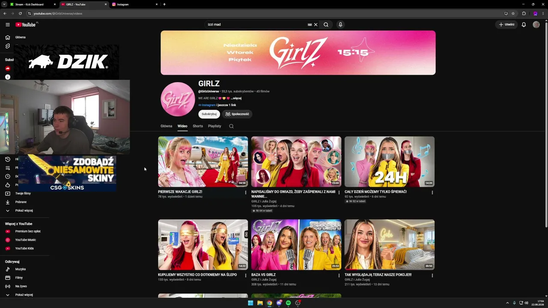Open File Explorer from the taskbar
548x308 pixels.
(x=260, y=303)
